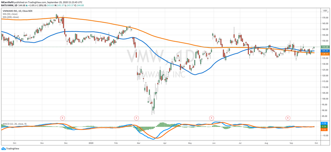331x152 pixels.
Task: Click the 100.00 price axis label
Action: tap(325, 99)
